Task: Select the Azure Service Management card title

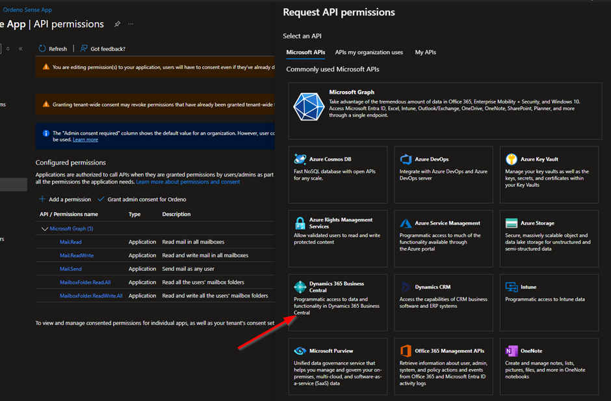Action: coord(447,223)
